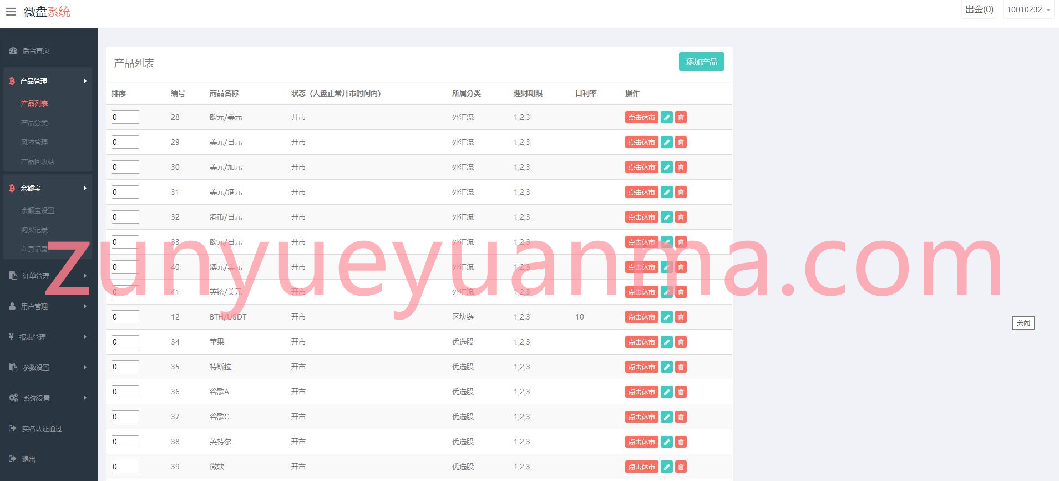Edit product 美元/日元 with pencil icon
1059x481 pixels.
tap(667, 142)
